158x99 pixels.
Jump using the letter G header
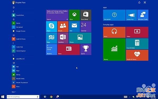click(14, 19)
